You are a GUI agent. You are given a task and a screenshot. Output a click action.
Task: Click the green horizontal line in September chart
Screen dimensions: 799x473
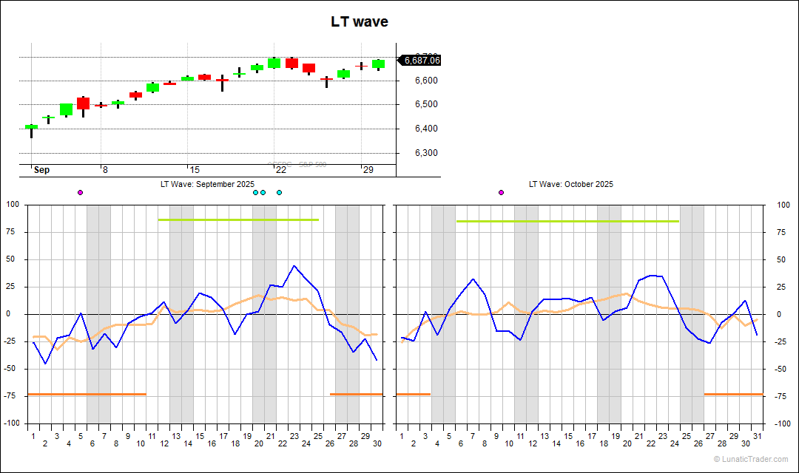[x=237, y=220]
